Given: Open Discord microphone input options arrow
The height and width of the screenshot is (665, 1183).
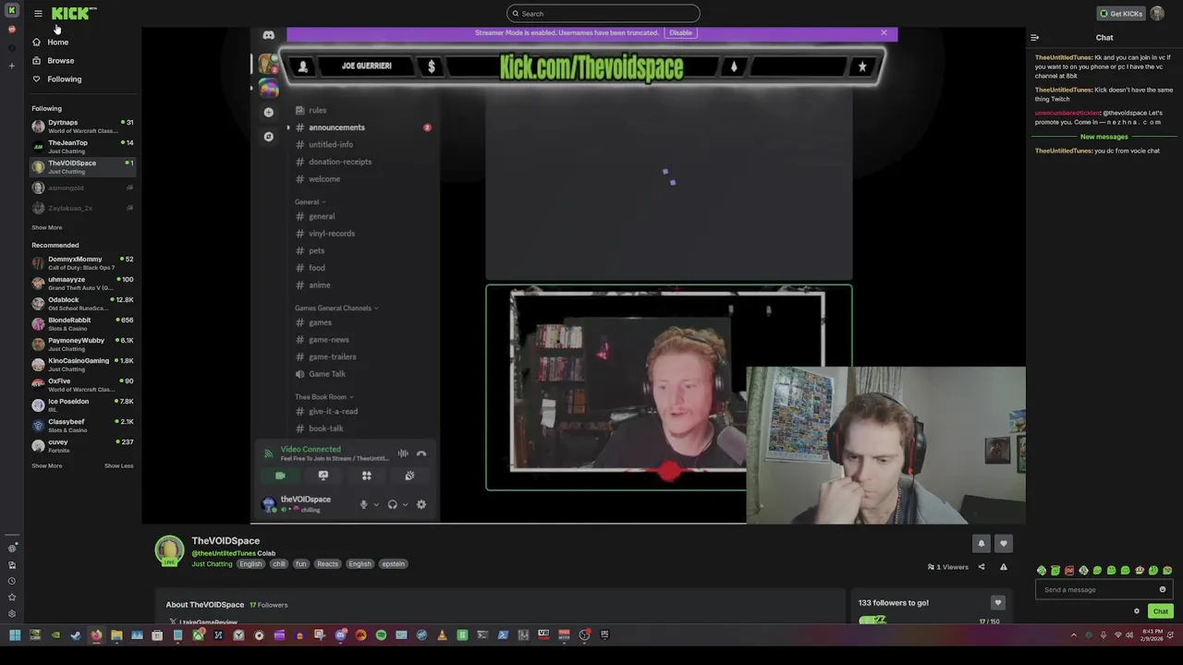Looking at the screenshot, I should tap(375, 504).
